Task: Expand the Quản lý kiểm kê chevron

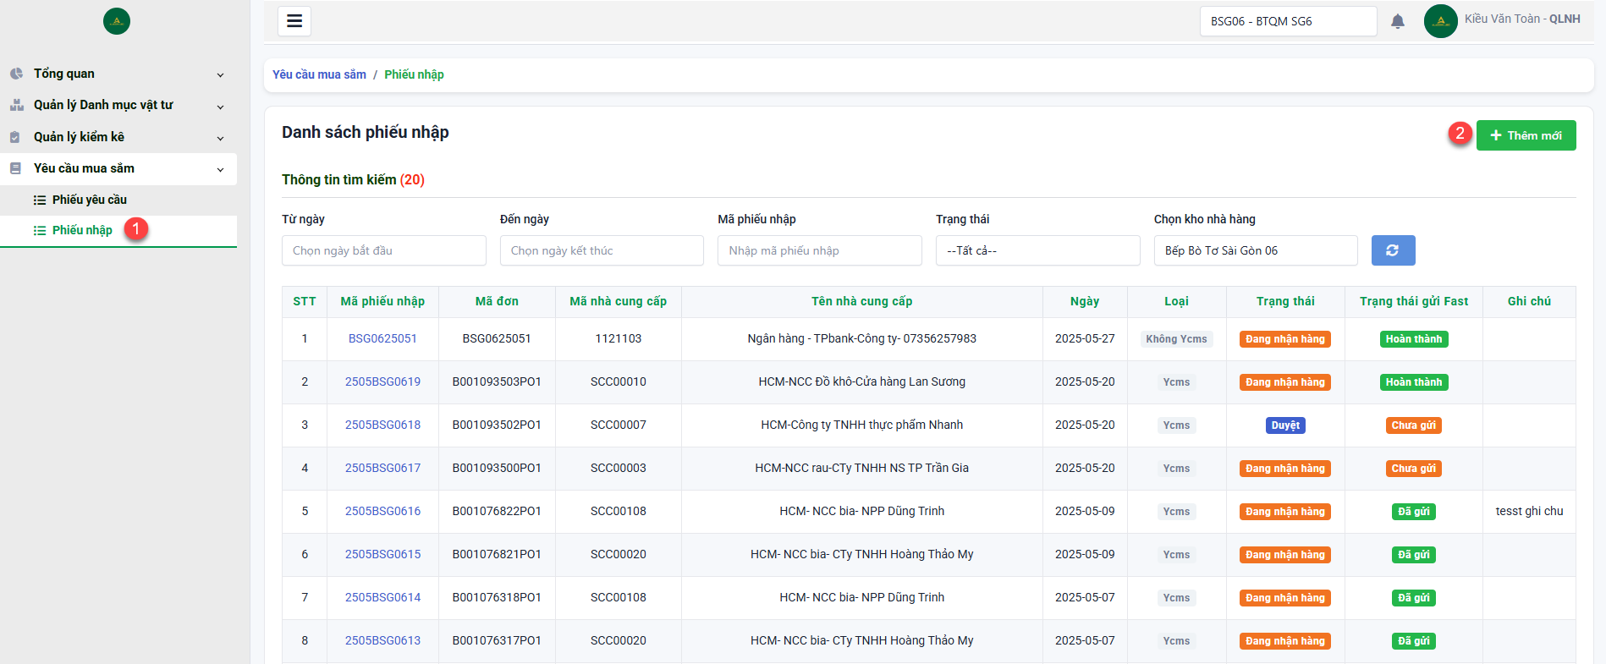Action: tap(221, 138)
